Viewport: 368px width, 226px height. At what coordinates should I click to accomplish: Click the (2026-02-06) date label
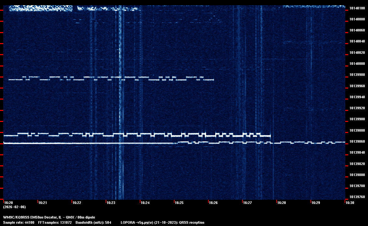click(x=14, y=207)
